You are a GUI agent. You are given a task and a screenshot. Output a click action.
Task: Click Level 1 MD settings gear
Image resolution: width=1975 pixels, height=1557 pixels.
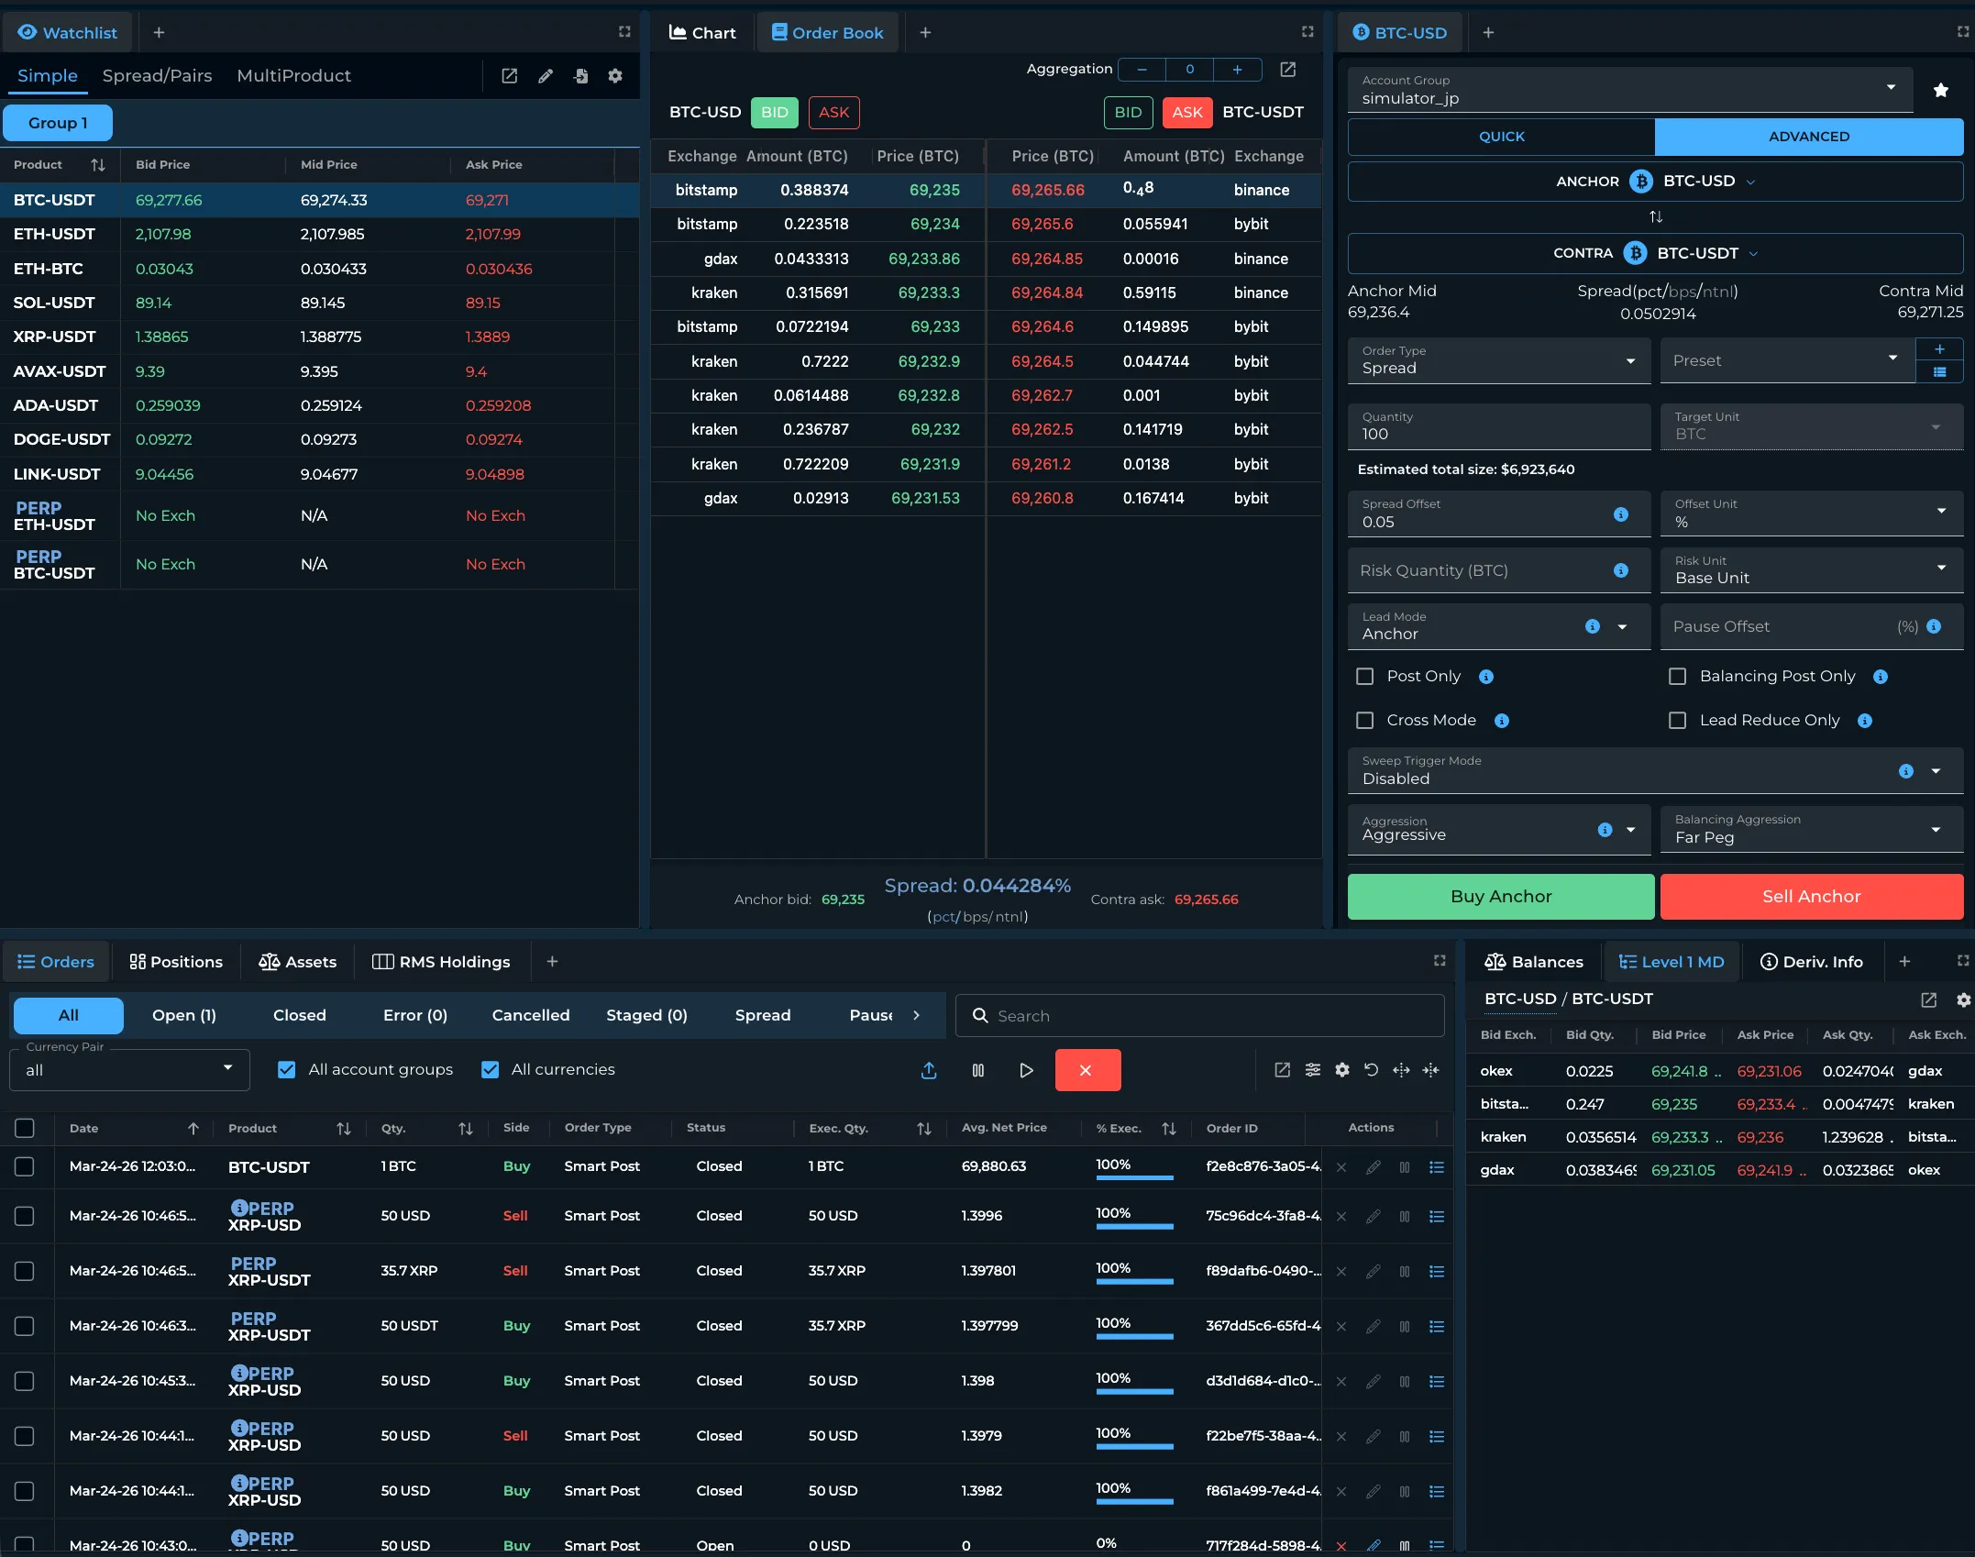pos(1963,999)
